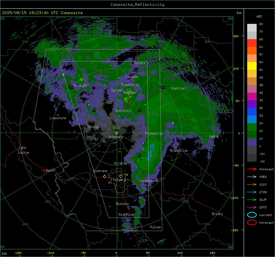Click the Brooks city label
Image resolution: width=275 pixels, height=257 pixels.
[x=217, y=214]
